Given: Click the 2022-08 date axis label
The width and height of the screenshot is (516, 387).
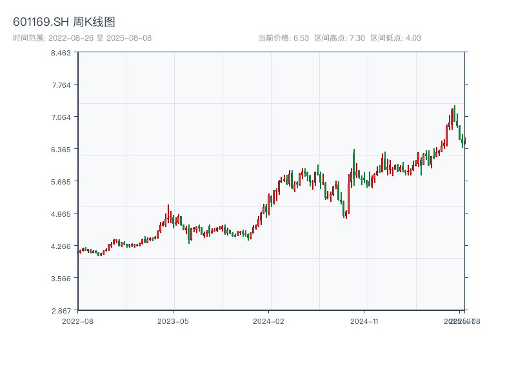Looking at the screenshot, I should 77,321.
